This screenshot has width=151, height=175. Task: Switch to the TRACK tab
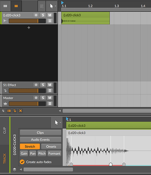coord(5,159)
